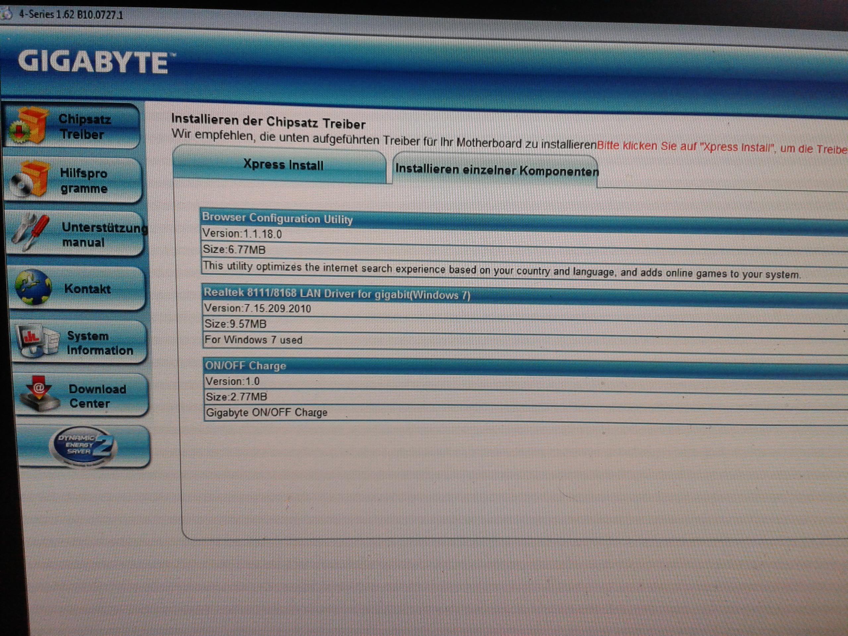Click the GIGABYTE logo banner
The height and width of the screenshot is (636, 848).
click(x=93, y=62)
